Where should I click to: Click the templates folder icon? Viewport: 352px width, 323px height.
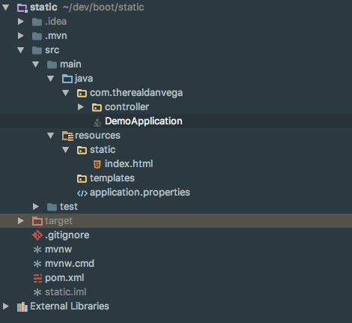click(82, 178)
